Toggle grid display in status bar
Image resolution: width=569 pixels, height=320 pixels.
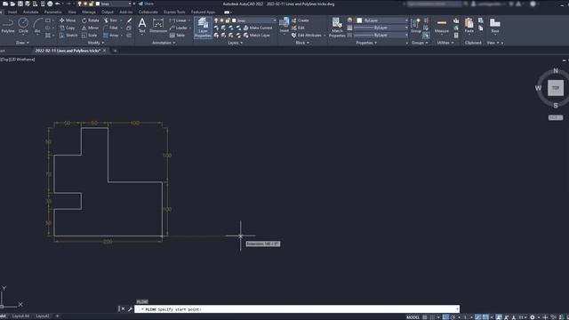point(425,317)
